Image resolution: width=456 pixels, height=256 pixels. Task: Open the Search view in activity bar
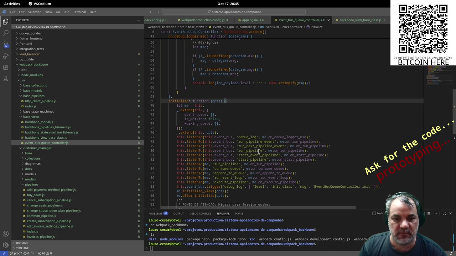point(6,33)
